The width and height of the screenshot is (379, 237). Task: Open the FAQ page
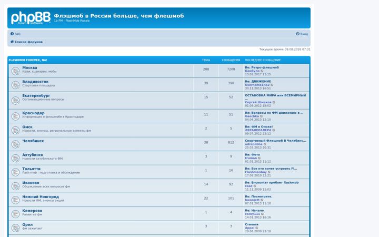pos(15,34)
